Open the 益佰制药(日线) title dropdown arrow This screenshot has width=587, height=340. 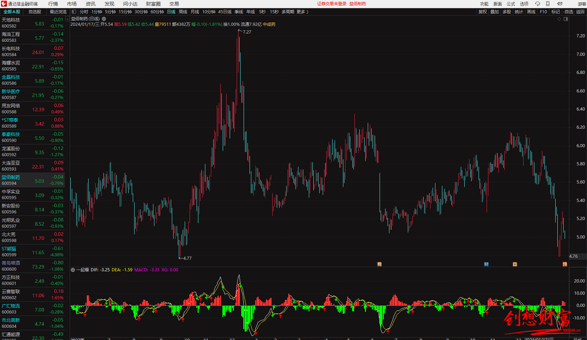(x=104, y=19)
